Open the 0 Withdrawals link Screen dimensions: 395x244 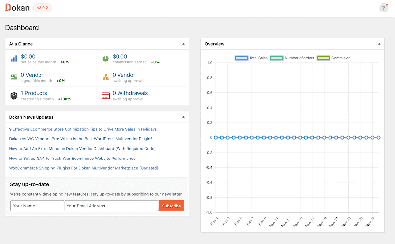pos(130,93)
